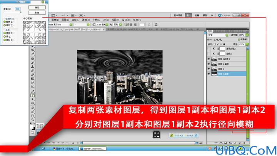
Task: Open the 窗口(W) menu
Action: [x=126, y=20]
